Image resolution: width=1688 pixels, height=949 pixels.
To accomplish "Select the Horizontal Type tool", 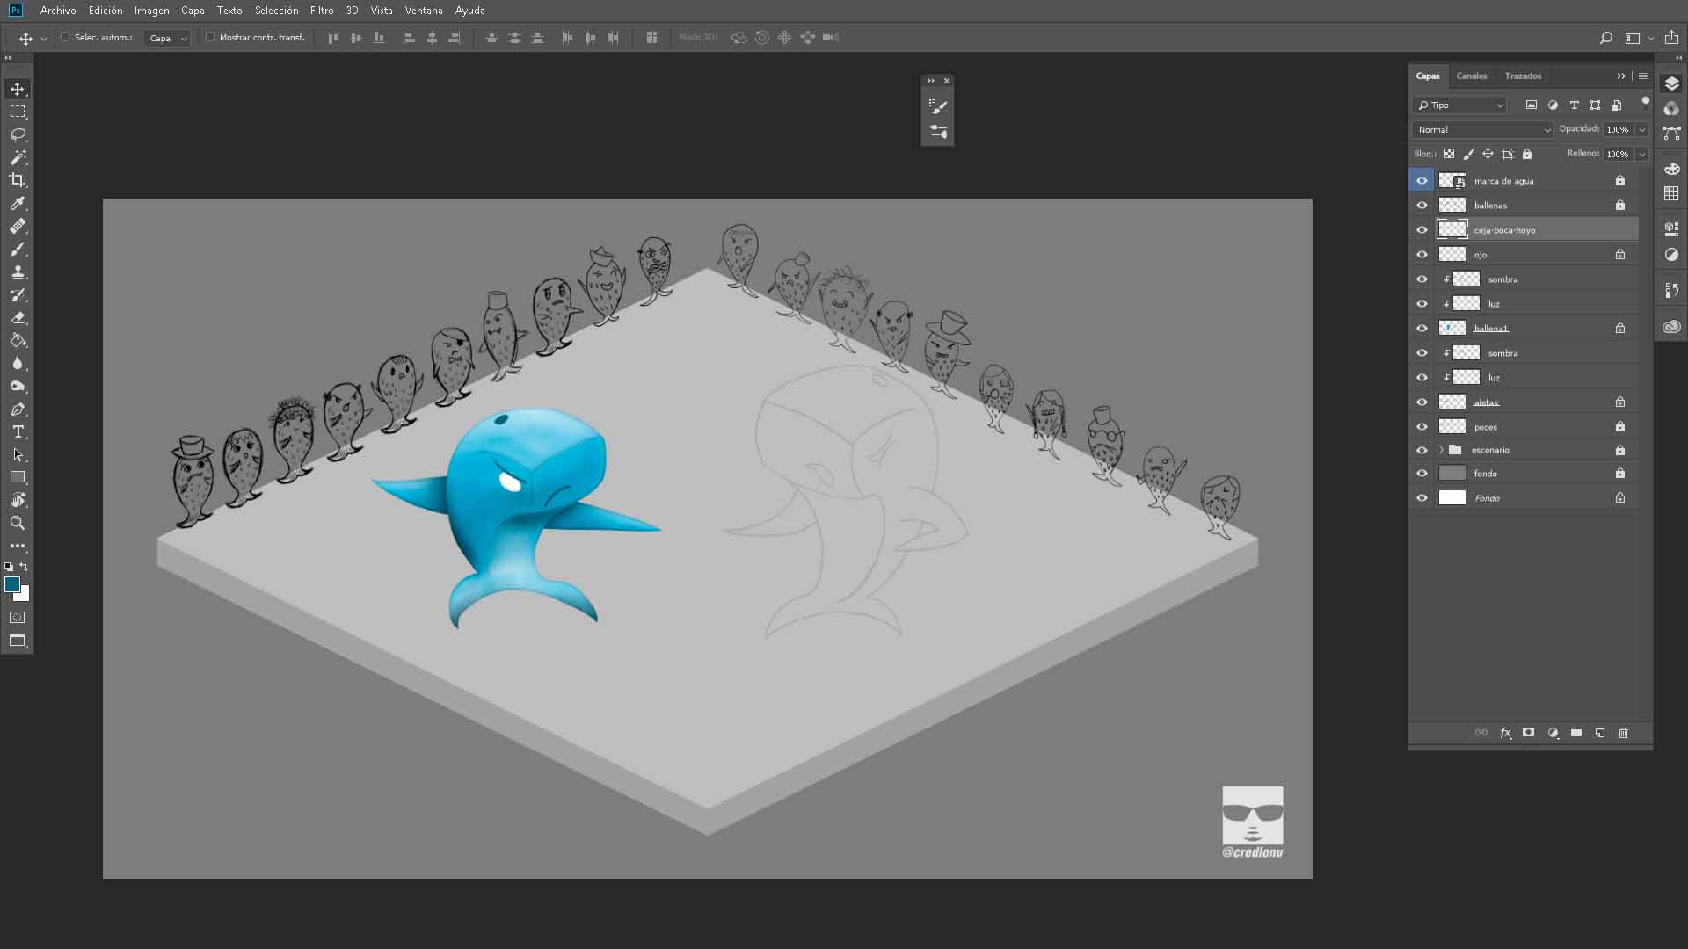I will click(x=18, y=431).
